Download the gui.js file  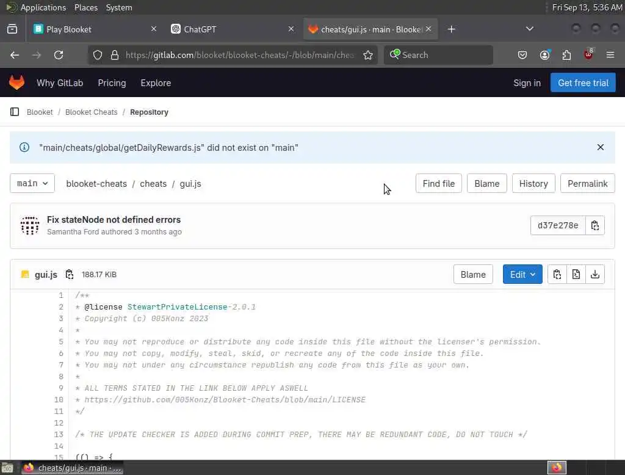point(594,274)
